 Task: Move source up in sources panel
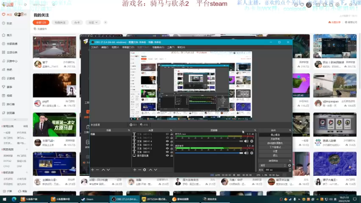click(x=151, y=170)
